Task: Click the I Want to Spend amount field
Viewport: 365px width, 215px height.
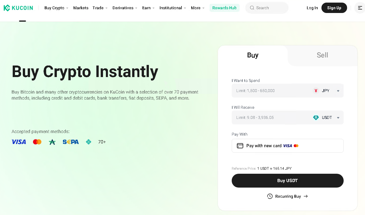Action: pos(271,91)
